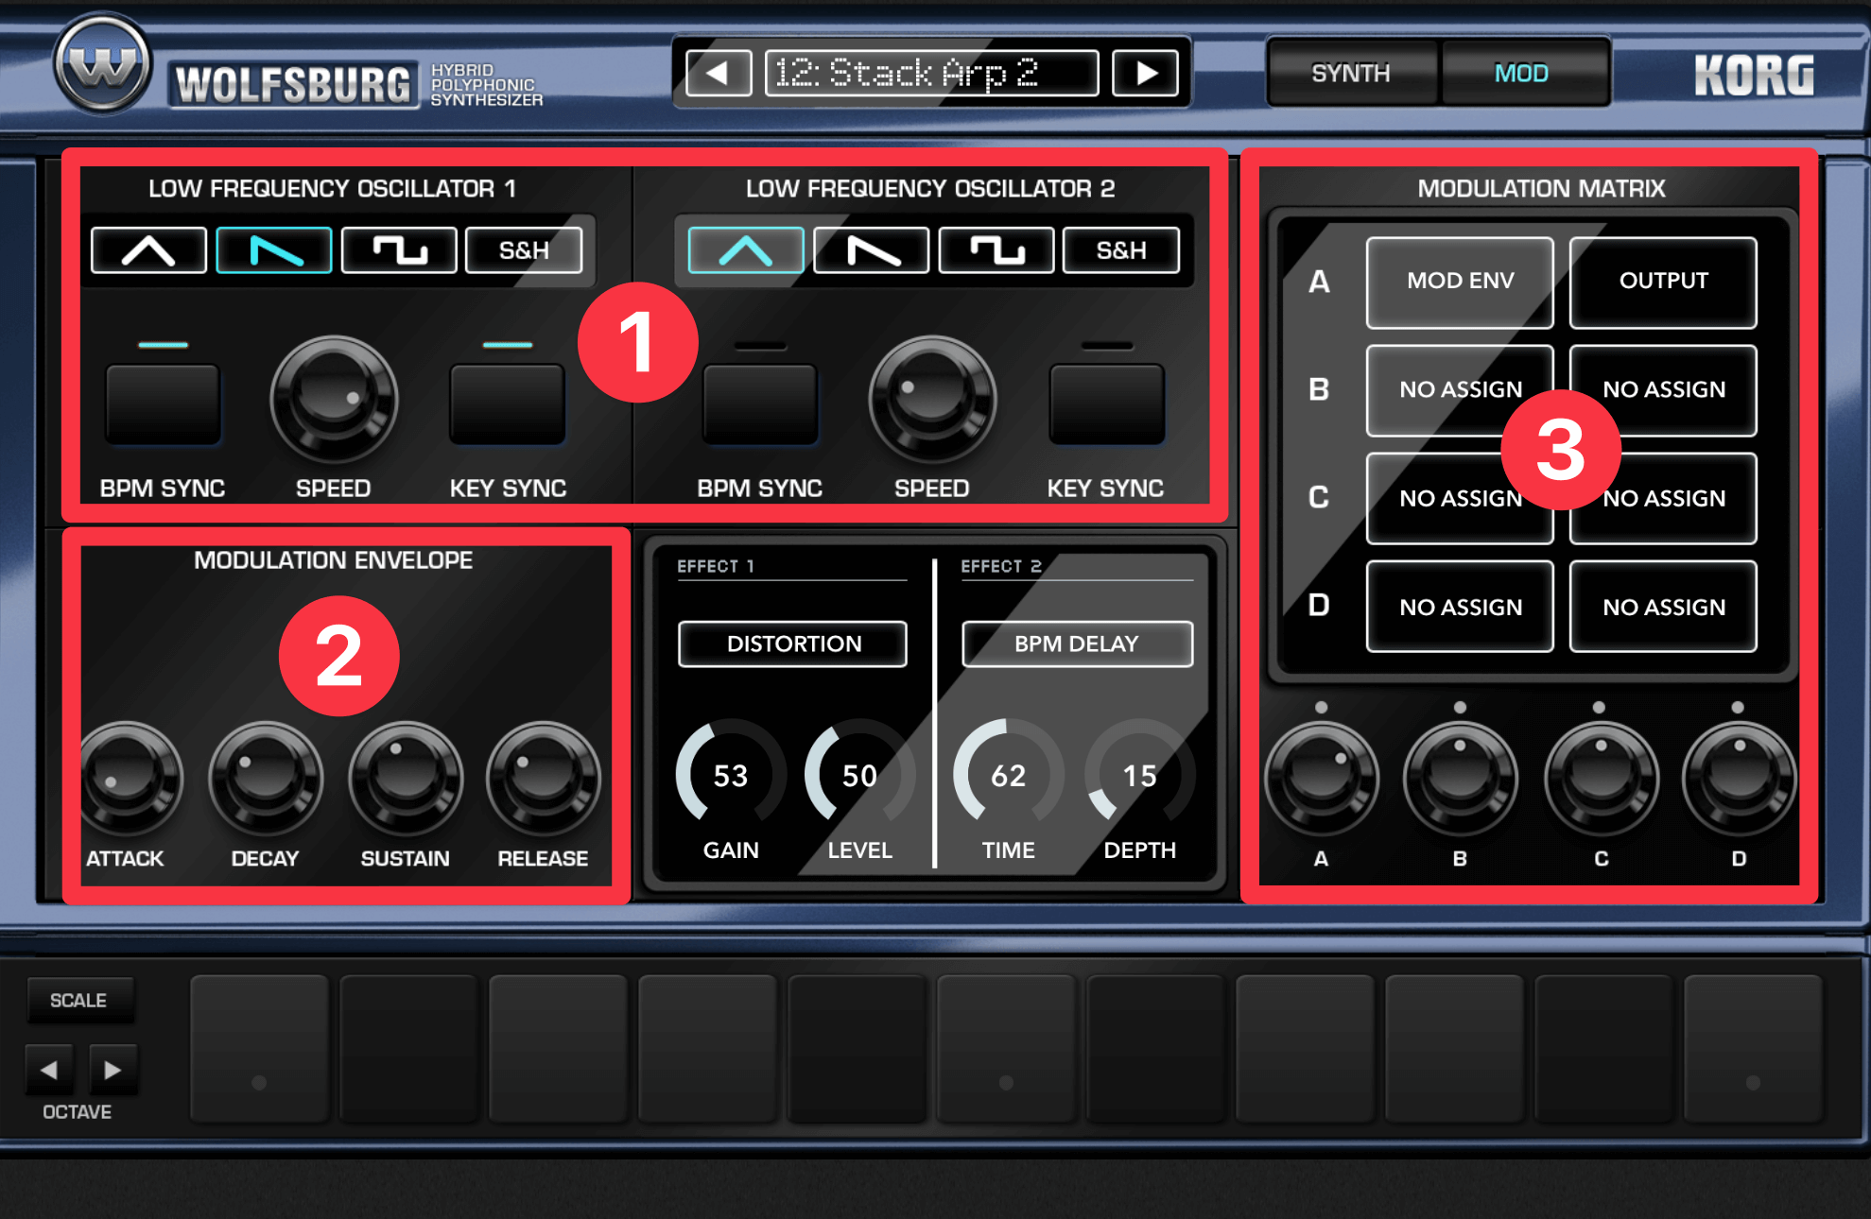Open Effect 1 Distortion type selector
This screenshot has height=1219, width=1871.
792,644
